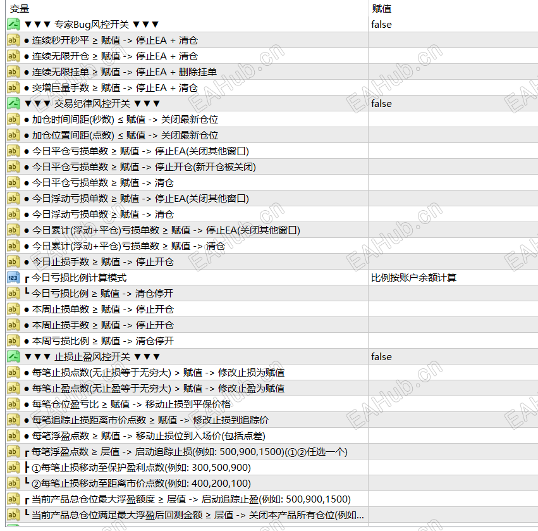Click the green icon beside 止损止盈风控开关
The width and height of the screenshot is (538, 531).
click(x=13, y=356)
